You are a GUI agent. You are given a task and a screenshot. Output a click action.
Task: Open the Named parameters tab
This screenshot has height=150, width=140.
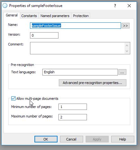pos(55,16)
